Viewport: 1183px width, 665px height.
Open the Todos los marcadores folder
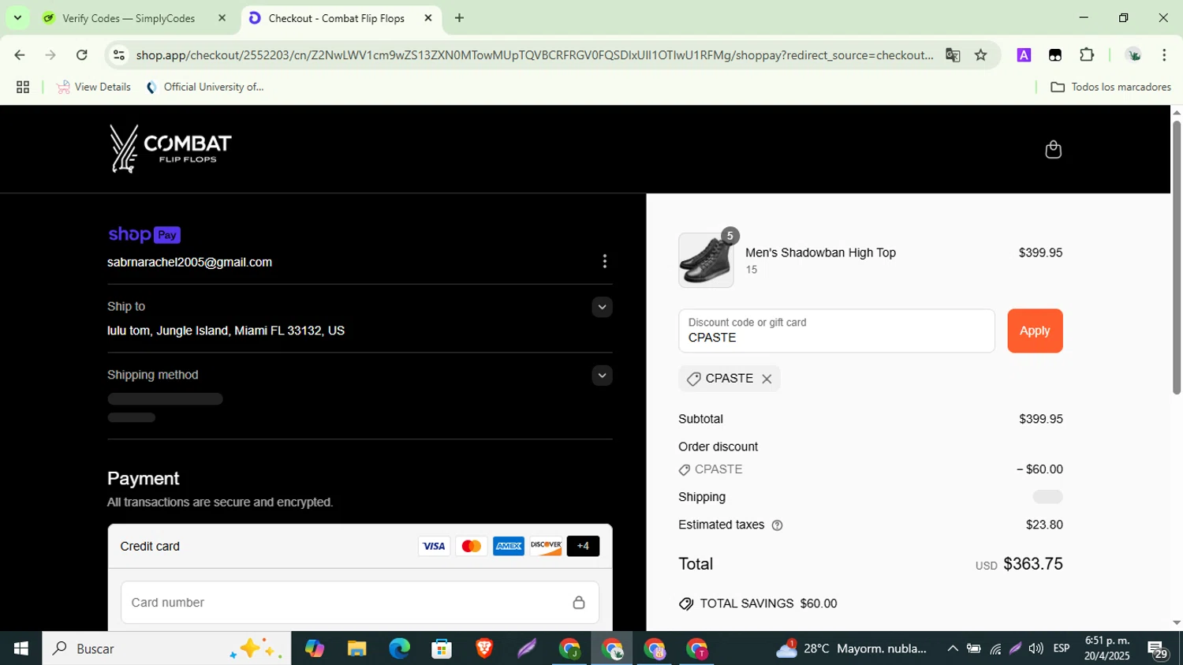click(x=1110, y=88)
